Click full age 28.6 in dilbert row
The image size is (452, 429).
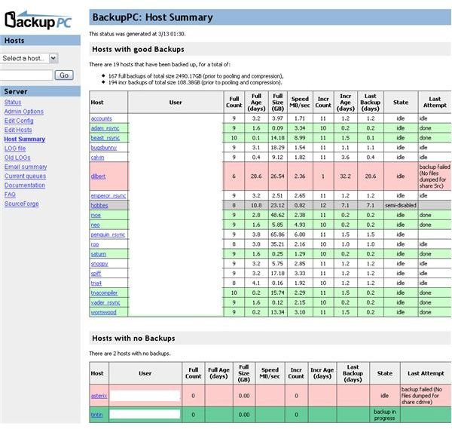click(x=256, y=176)
